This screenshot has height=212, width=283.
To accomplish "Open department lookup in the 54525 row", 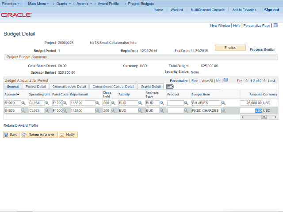I will [x=98, y=111].
